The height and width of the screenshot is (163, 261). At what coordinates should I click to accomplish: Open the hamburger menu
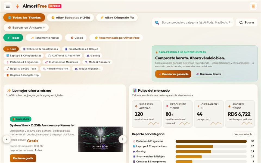[8, 6]
